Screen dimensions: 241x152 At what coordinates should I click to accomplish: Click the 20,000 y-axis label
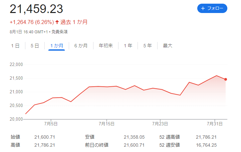pyautogui.click(x=16, y=119)
